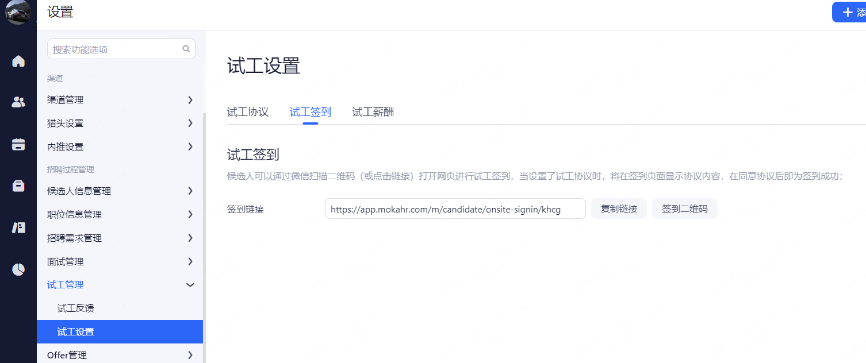The width and height of the screenshot is (866, 363).
Task: Open the jobs briefcase icon in sidebar
Action: coord(18,186)
